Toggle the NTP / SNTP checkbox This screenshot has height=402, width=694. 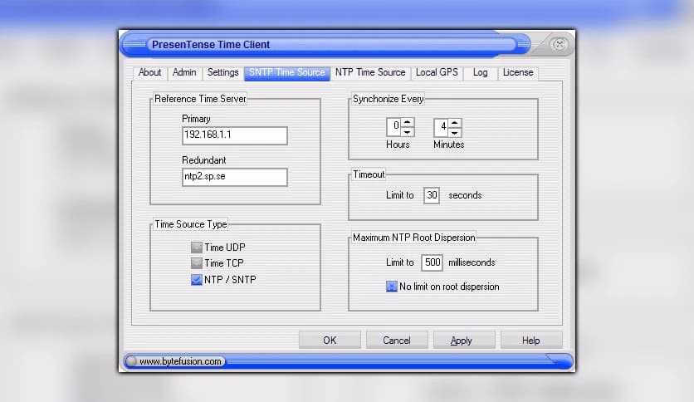[197, 280]
